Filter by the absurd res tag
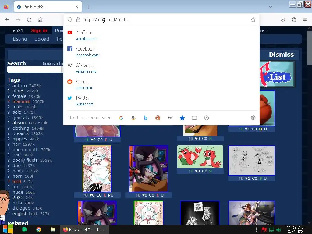This screenshot has width=312, height=234. [x=24, y=123]
